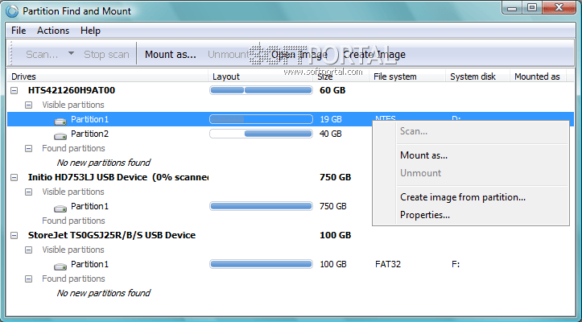Image resolution: width=582 pixels, height=322 pixels.
Task: Click the 19 GB size cell
Action: click(330, 119)
